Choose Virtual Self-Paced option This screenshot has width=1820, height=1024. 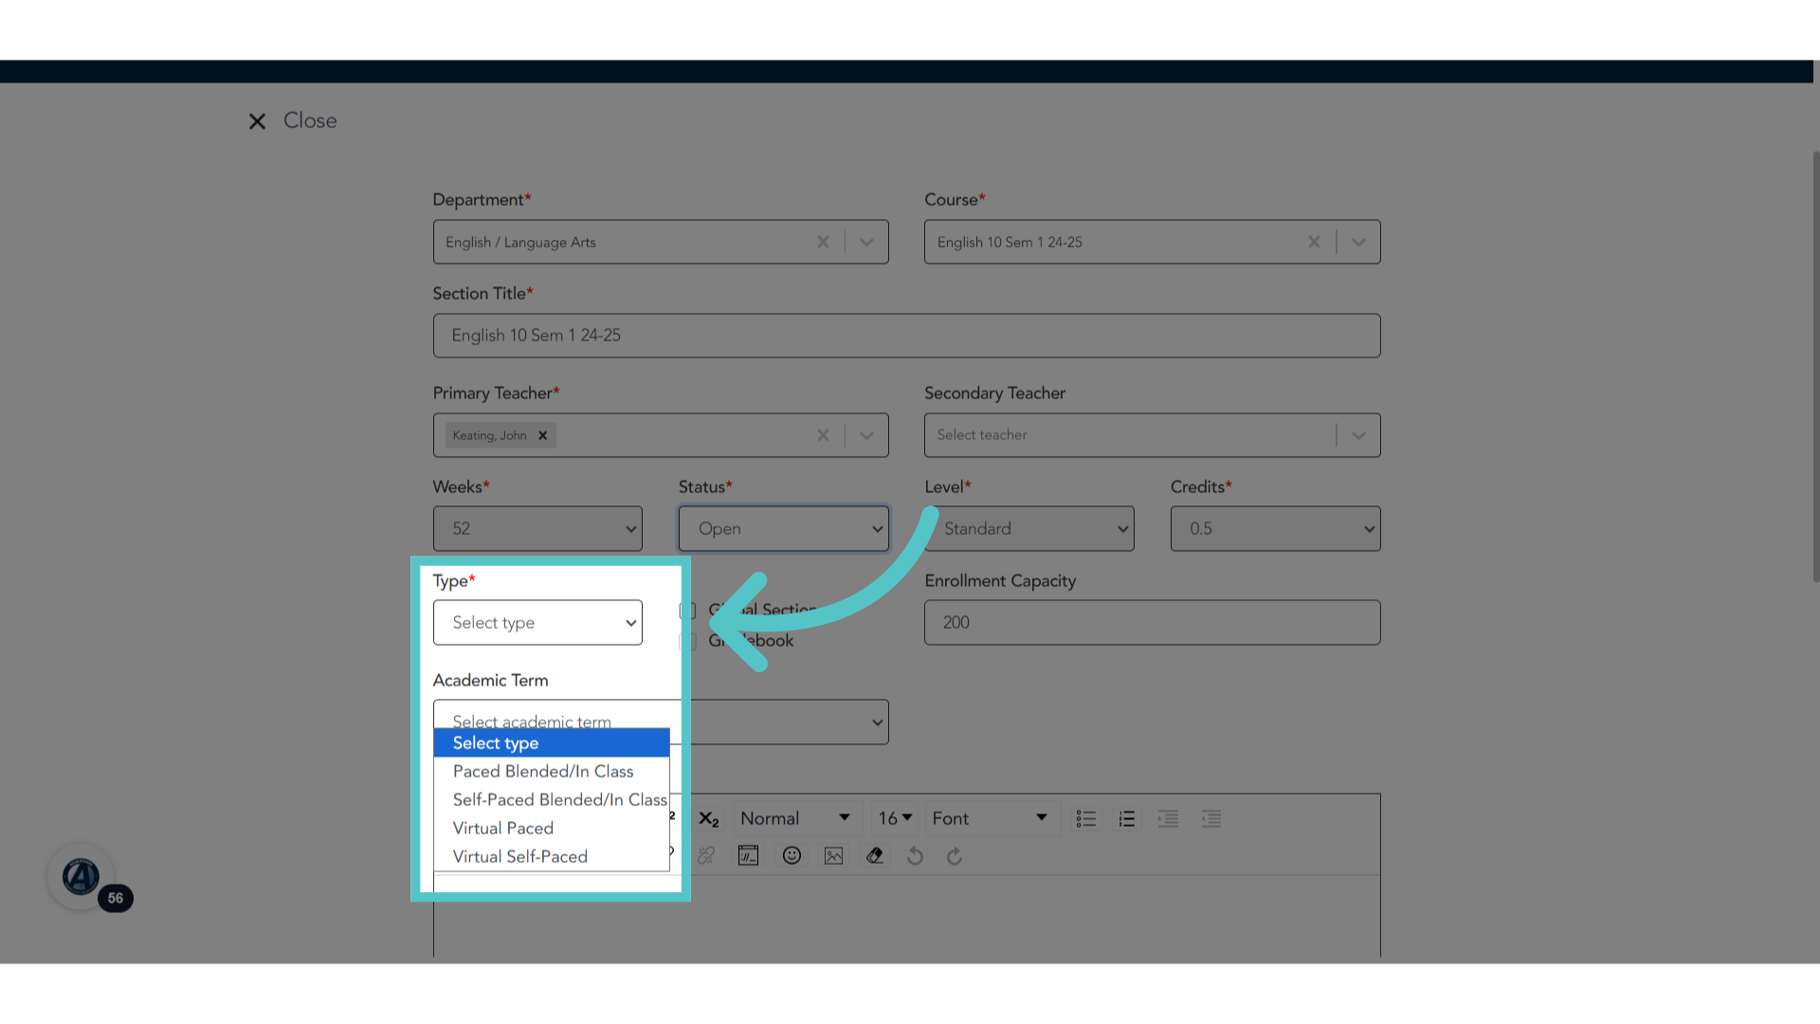point(552,857)
